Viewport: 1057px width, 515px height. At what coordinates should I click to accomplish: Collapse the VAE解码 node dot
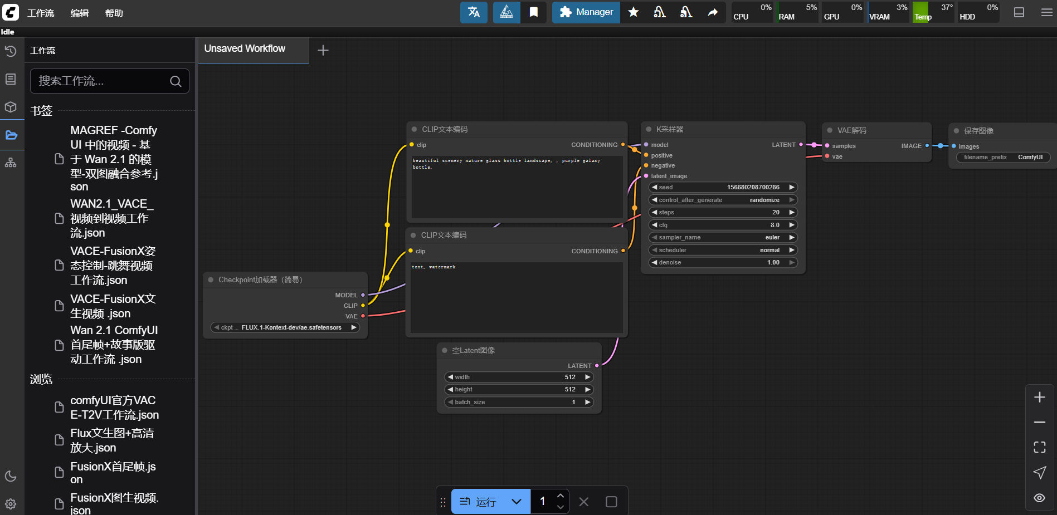pos(830,130)
